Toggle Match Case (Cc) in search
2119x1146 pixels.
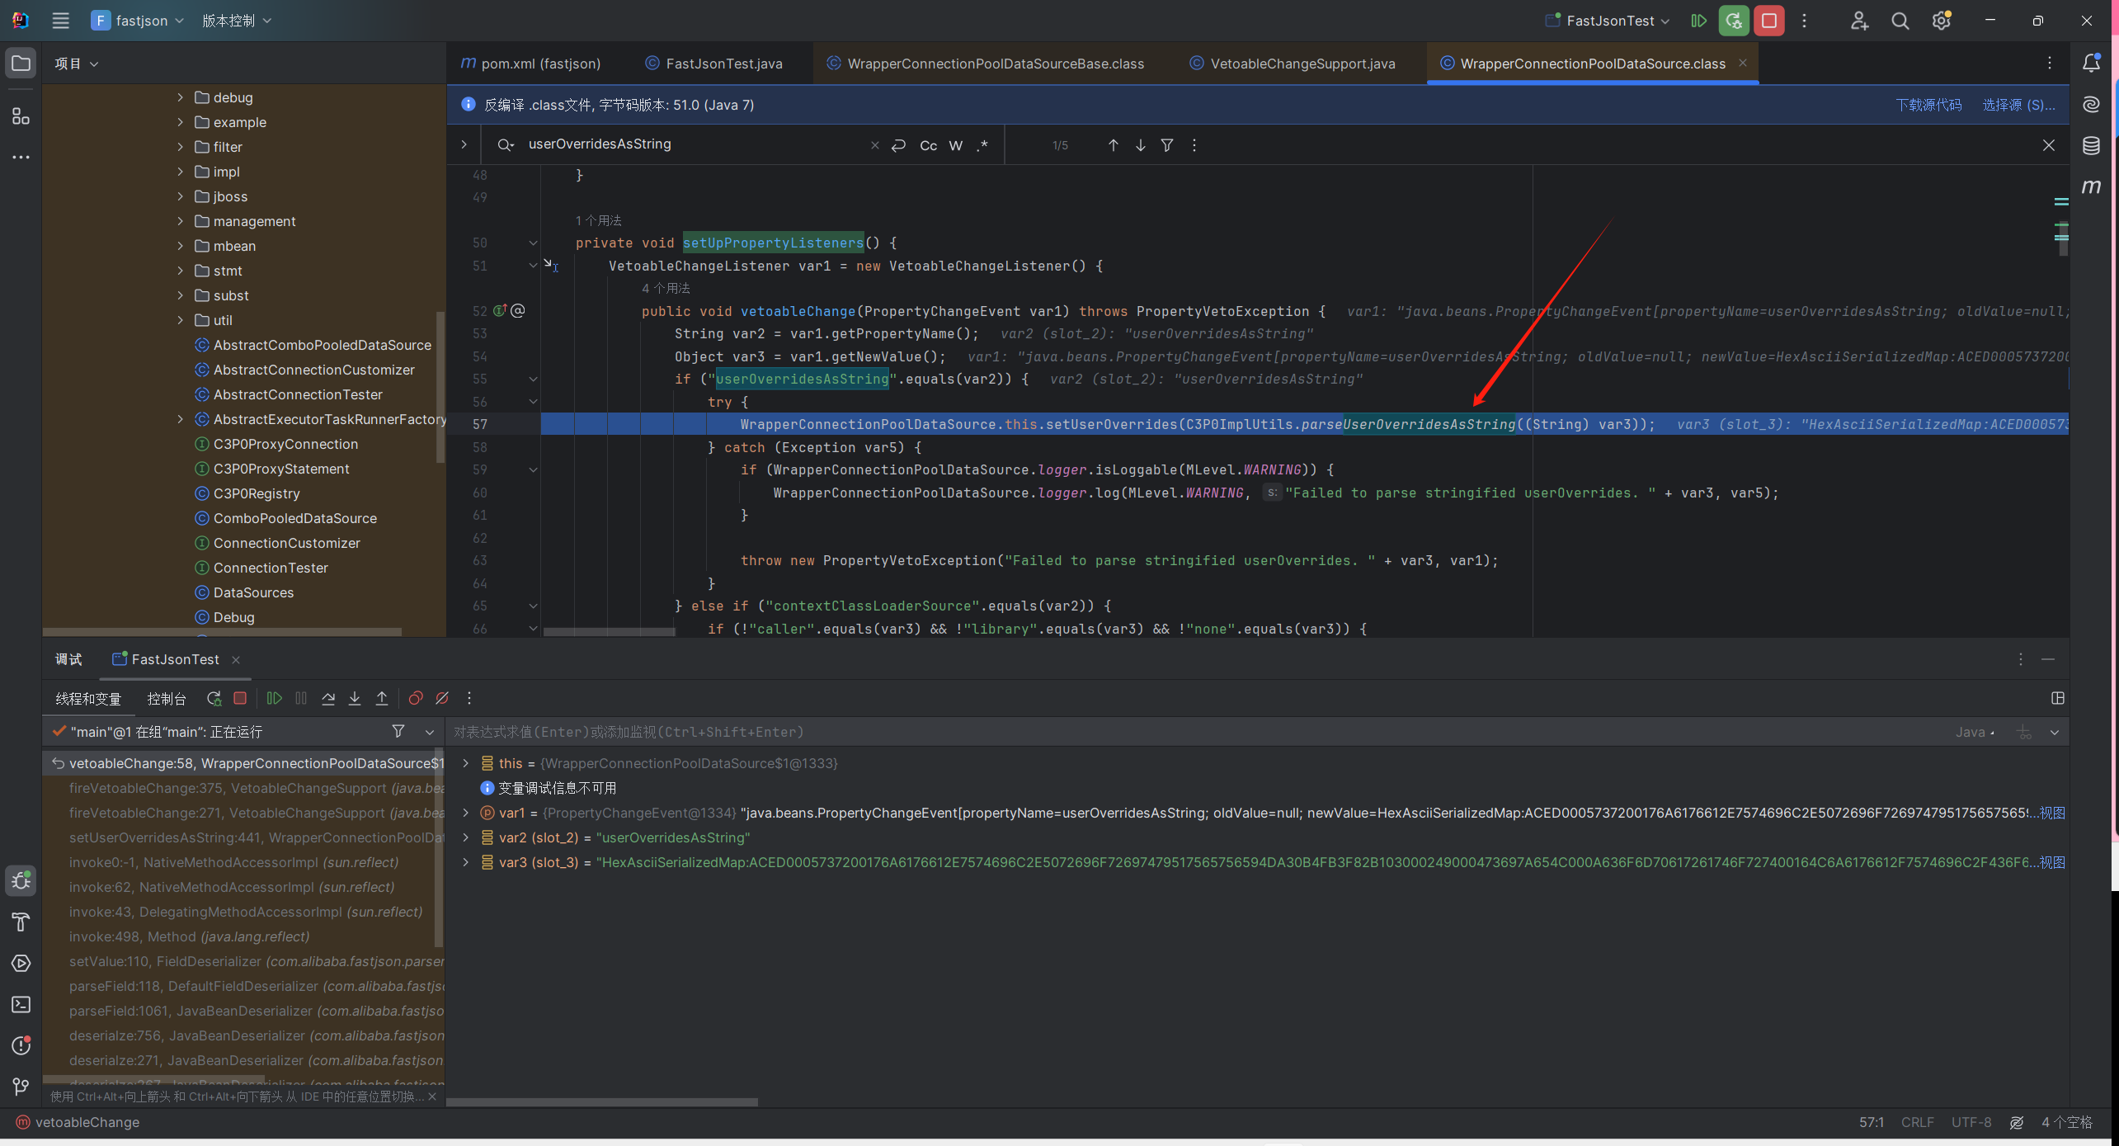pos(929,145)
